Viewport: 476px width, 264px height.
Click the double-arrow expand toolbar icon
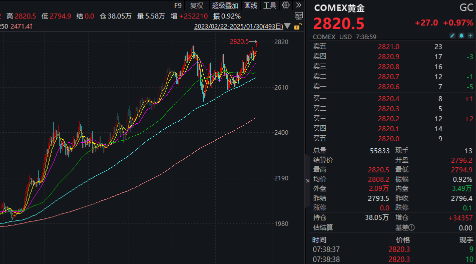pyautogui.click(x=299, y=6)
